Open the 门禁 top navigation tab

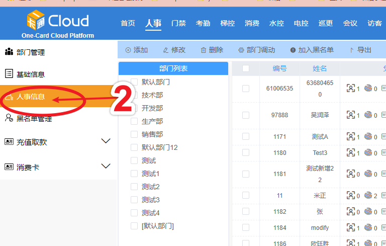click(178, 23)
